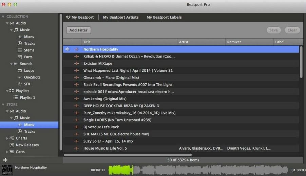Click artist cell 'Alvaro, Blasterjaxx, DVB...'
The image size is (306, 176).
click(x=201, y=148)
